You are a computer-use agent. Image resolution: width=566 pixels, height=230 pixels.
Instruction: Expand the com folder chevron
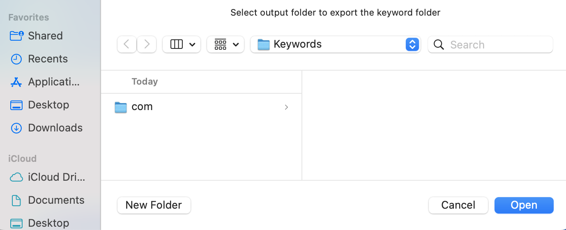pos(286,107)
